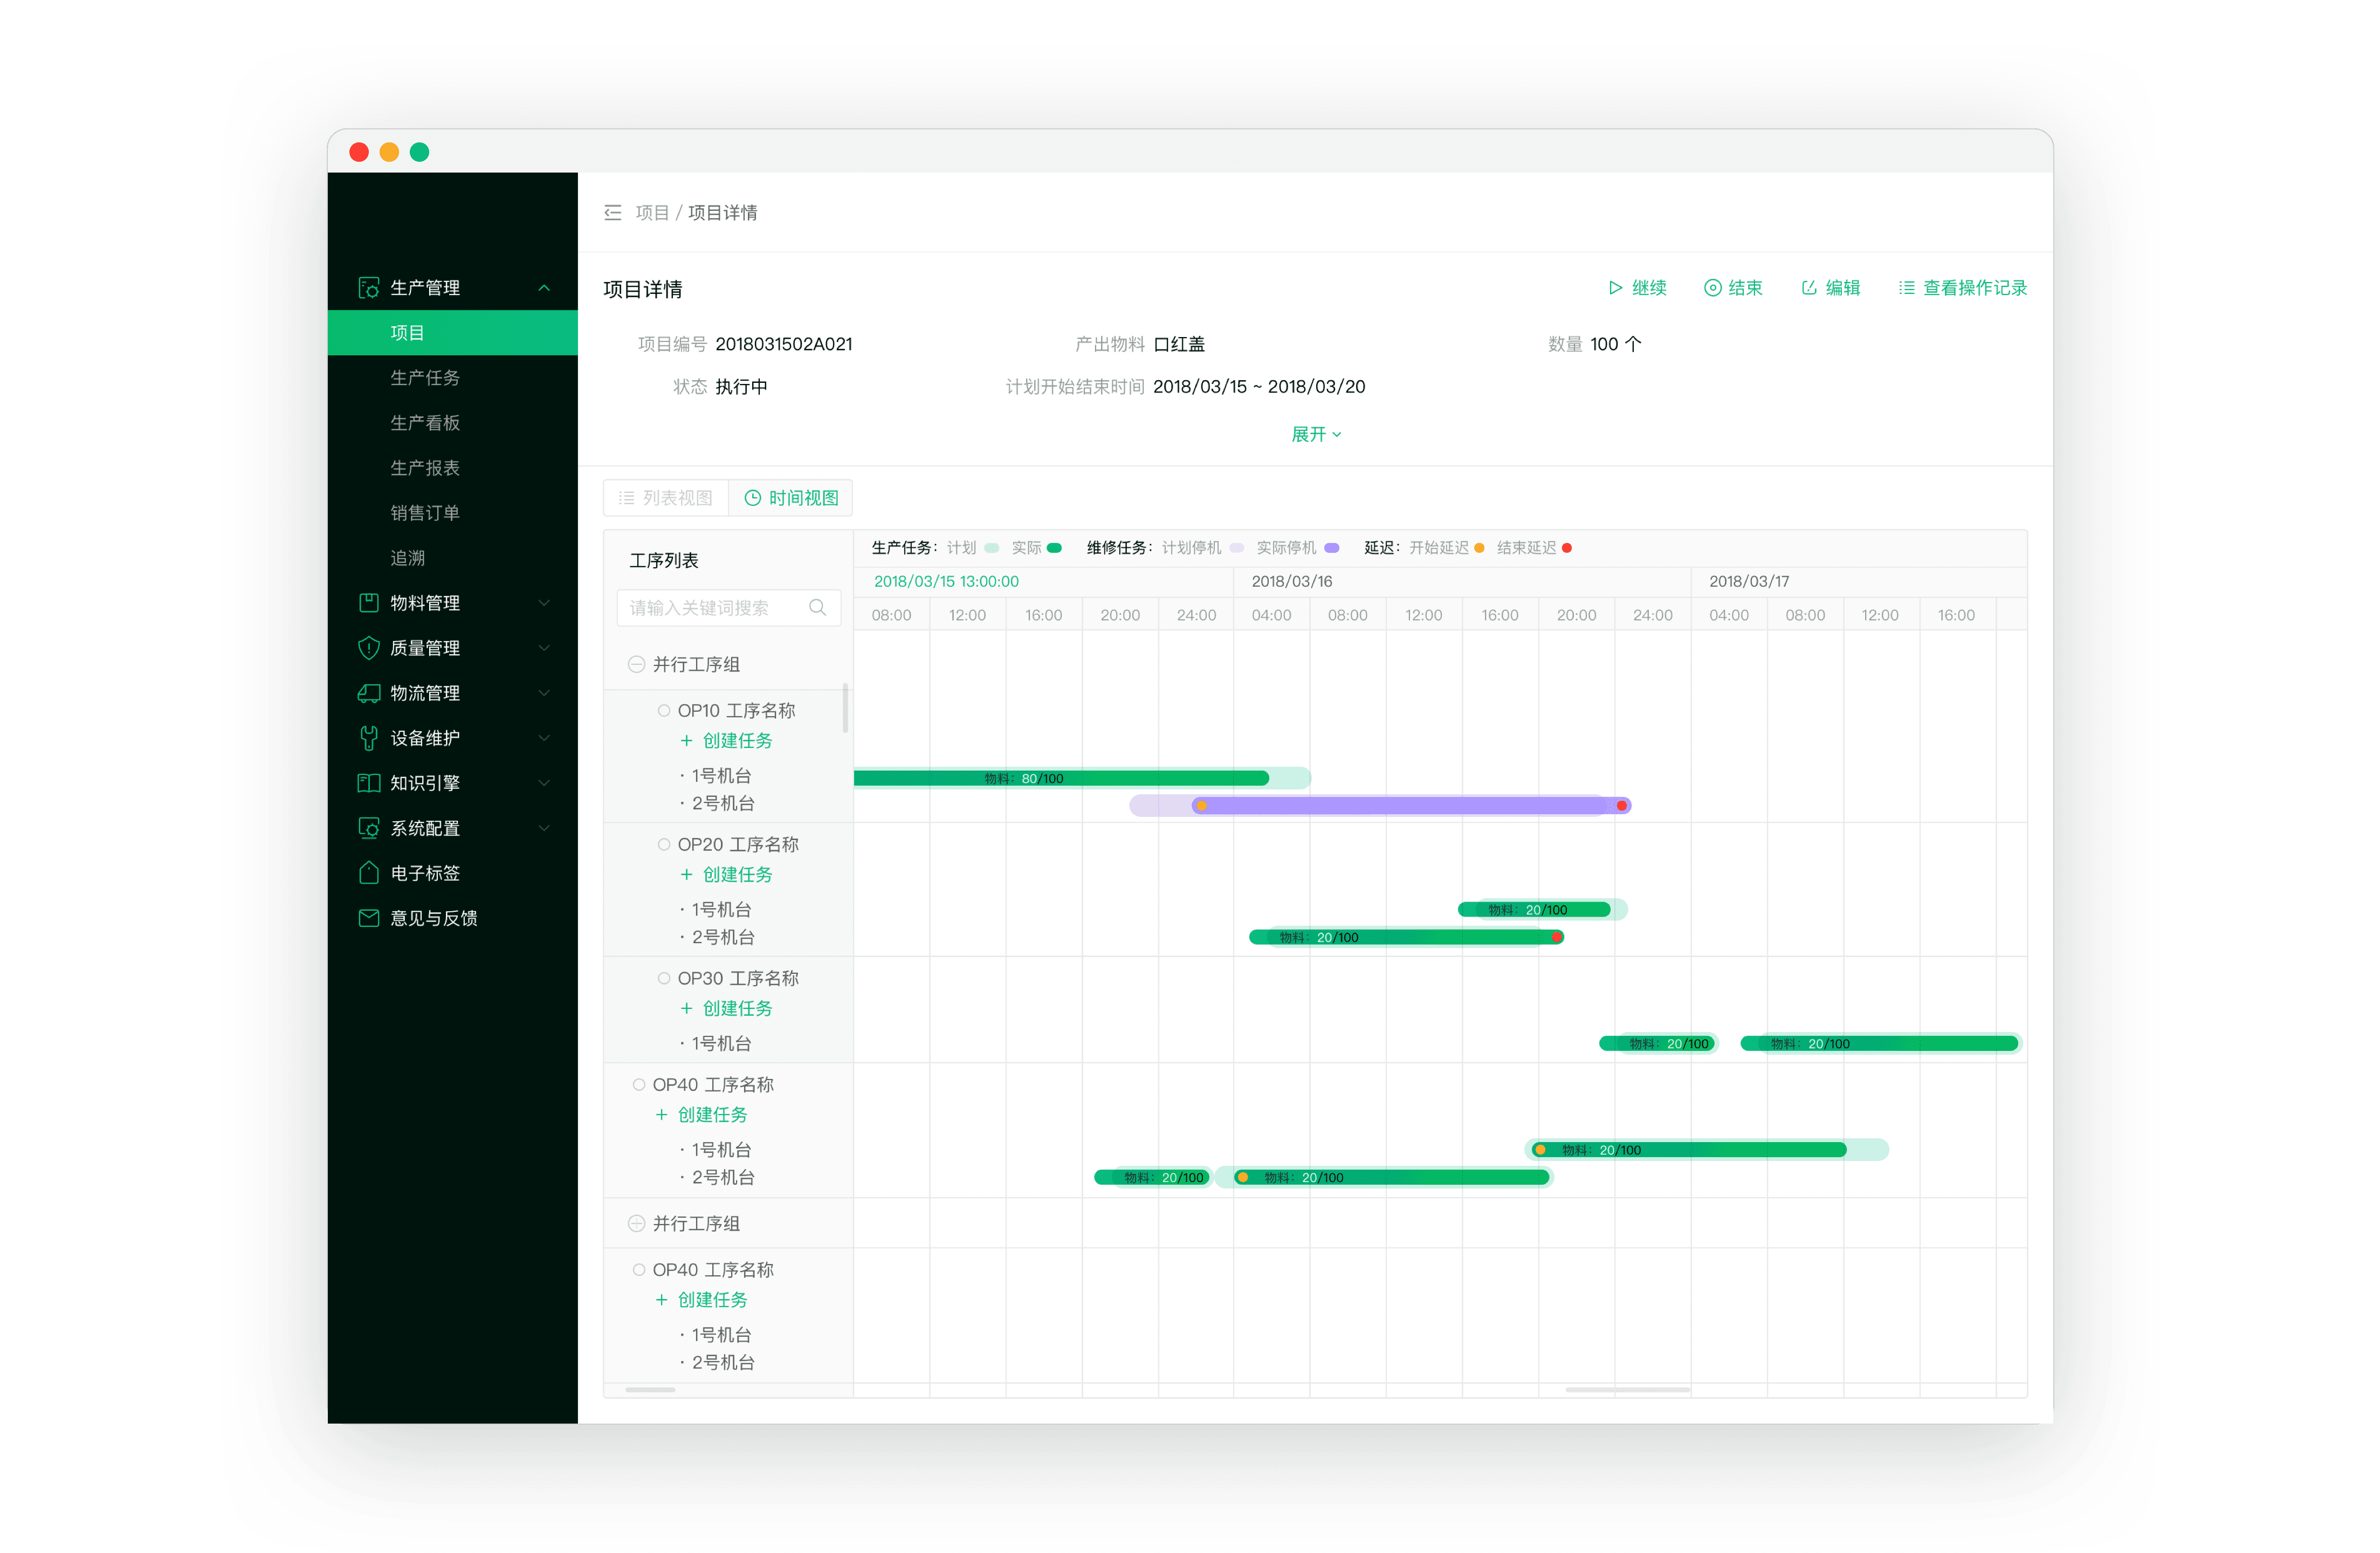Click the 物流管理 truck icon
Screen dimensions: 2380x1553
[368, 693]
